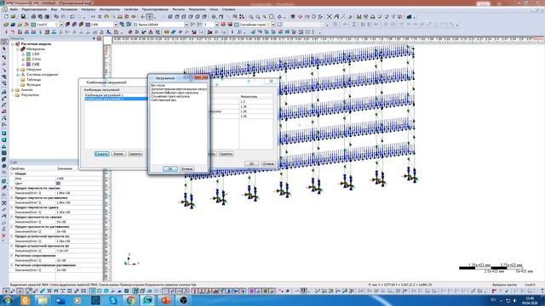Screen dimensions: 545x306
Task: Click Удалить under the combinations list
Action: click(x=135, y=154)
